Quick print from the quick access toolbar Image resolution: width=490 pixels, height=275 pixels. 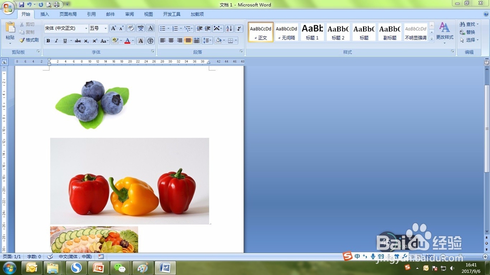56,5
